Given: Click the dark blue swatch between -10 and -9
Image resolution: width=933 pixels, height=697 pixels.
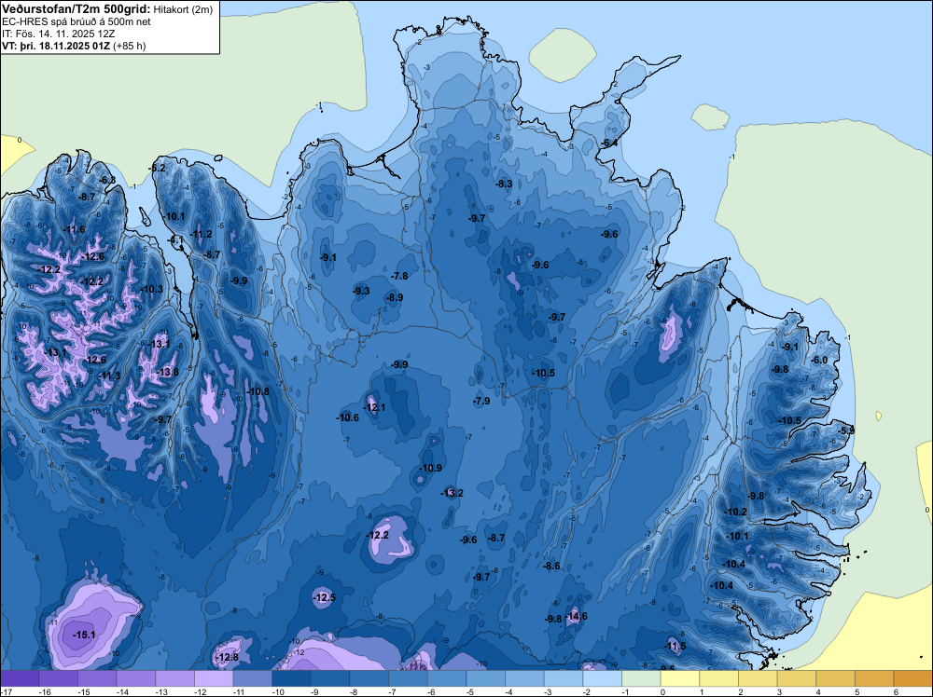Looking at the screenshot, I should pos(291,678).
